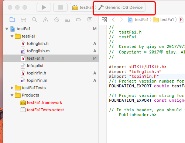Screen dimensions: 185x143
Task: Select testFa1 project root row
Action: pyautogui.click(x=51, y=29)
